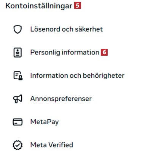The image size is (159, 151).
Task: Select the Meta Verified text label
Action: pyautogui.click(x=52, y=145)
